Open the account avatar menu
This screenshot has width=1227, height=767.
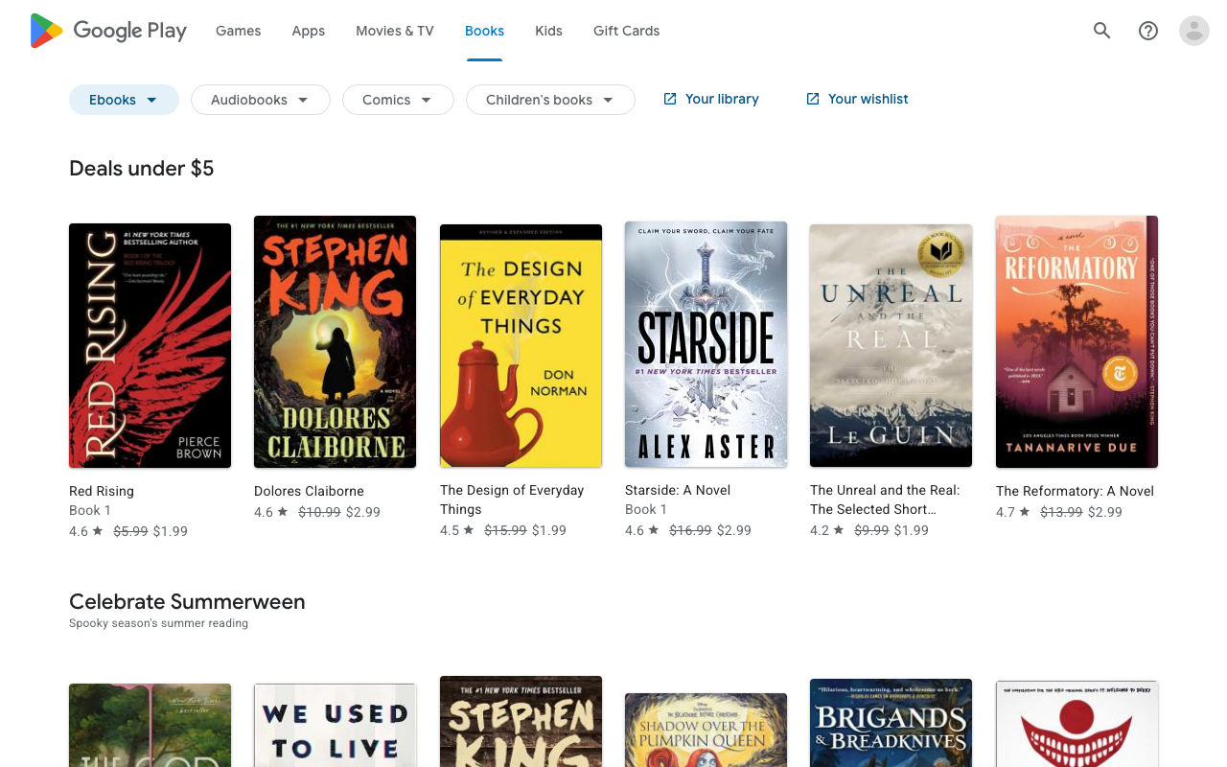(1194, 31)
